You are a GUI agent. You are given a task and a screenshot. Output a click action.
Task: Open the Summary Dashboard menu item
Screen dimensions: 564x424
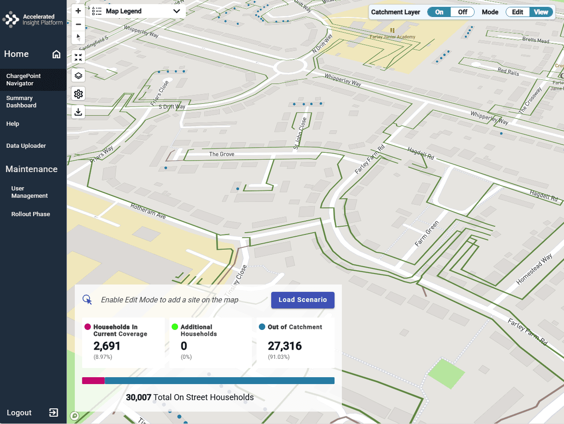pos(21,101)
